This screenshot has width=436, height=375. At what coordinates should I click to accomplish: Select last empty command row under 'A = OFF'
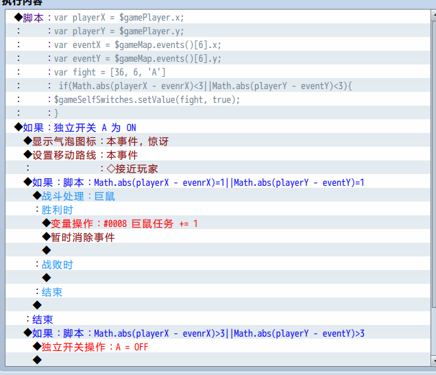point(218,359)
